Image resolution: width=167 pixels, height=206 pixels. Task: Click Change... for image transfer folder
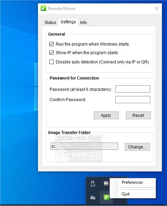137,147
